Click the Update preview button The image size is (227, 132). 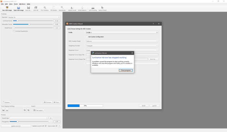point(16,126)
